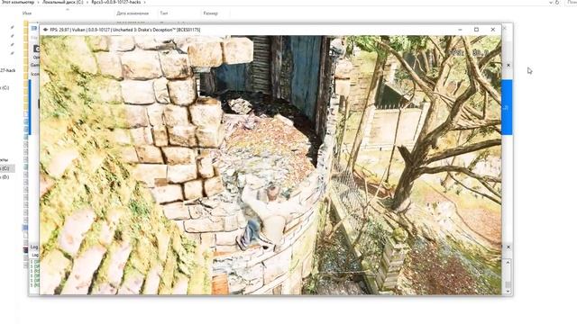Open the address bar history dropdown
577x324 pixels.
(x=551, y=3)
